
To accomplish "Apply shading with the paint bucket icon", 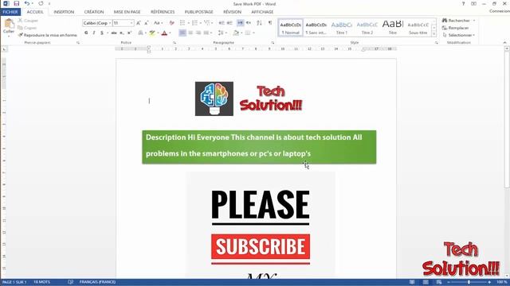I will (x=237, y=33).
